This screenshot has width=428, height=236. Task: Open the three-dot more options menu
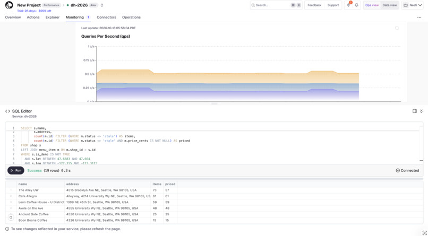[x=420, y=17]
